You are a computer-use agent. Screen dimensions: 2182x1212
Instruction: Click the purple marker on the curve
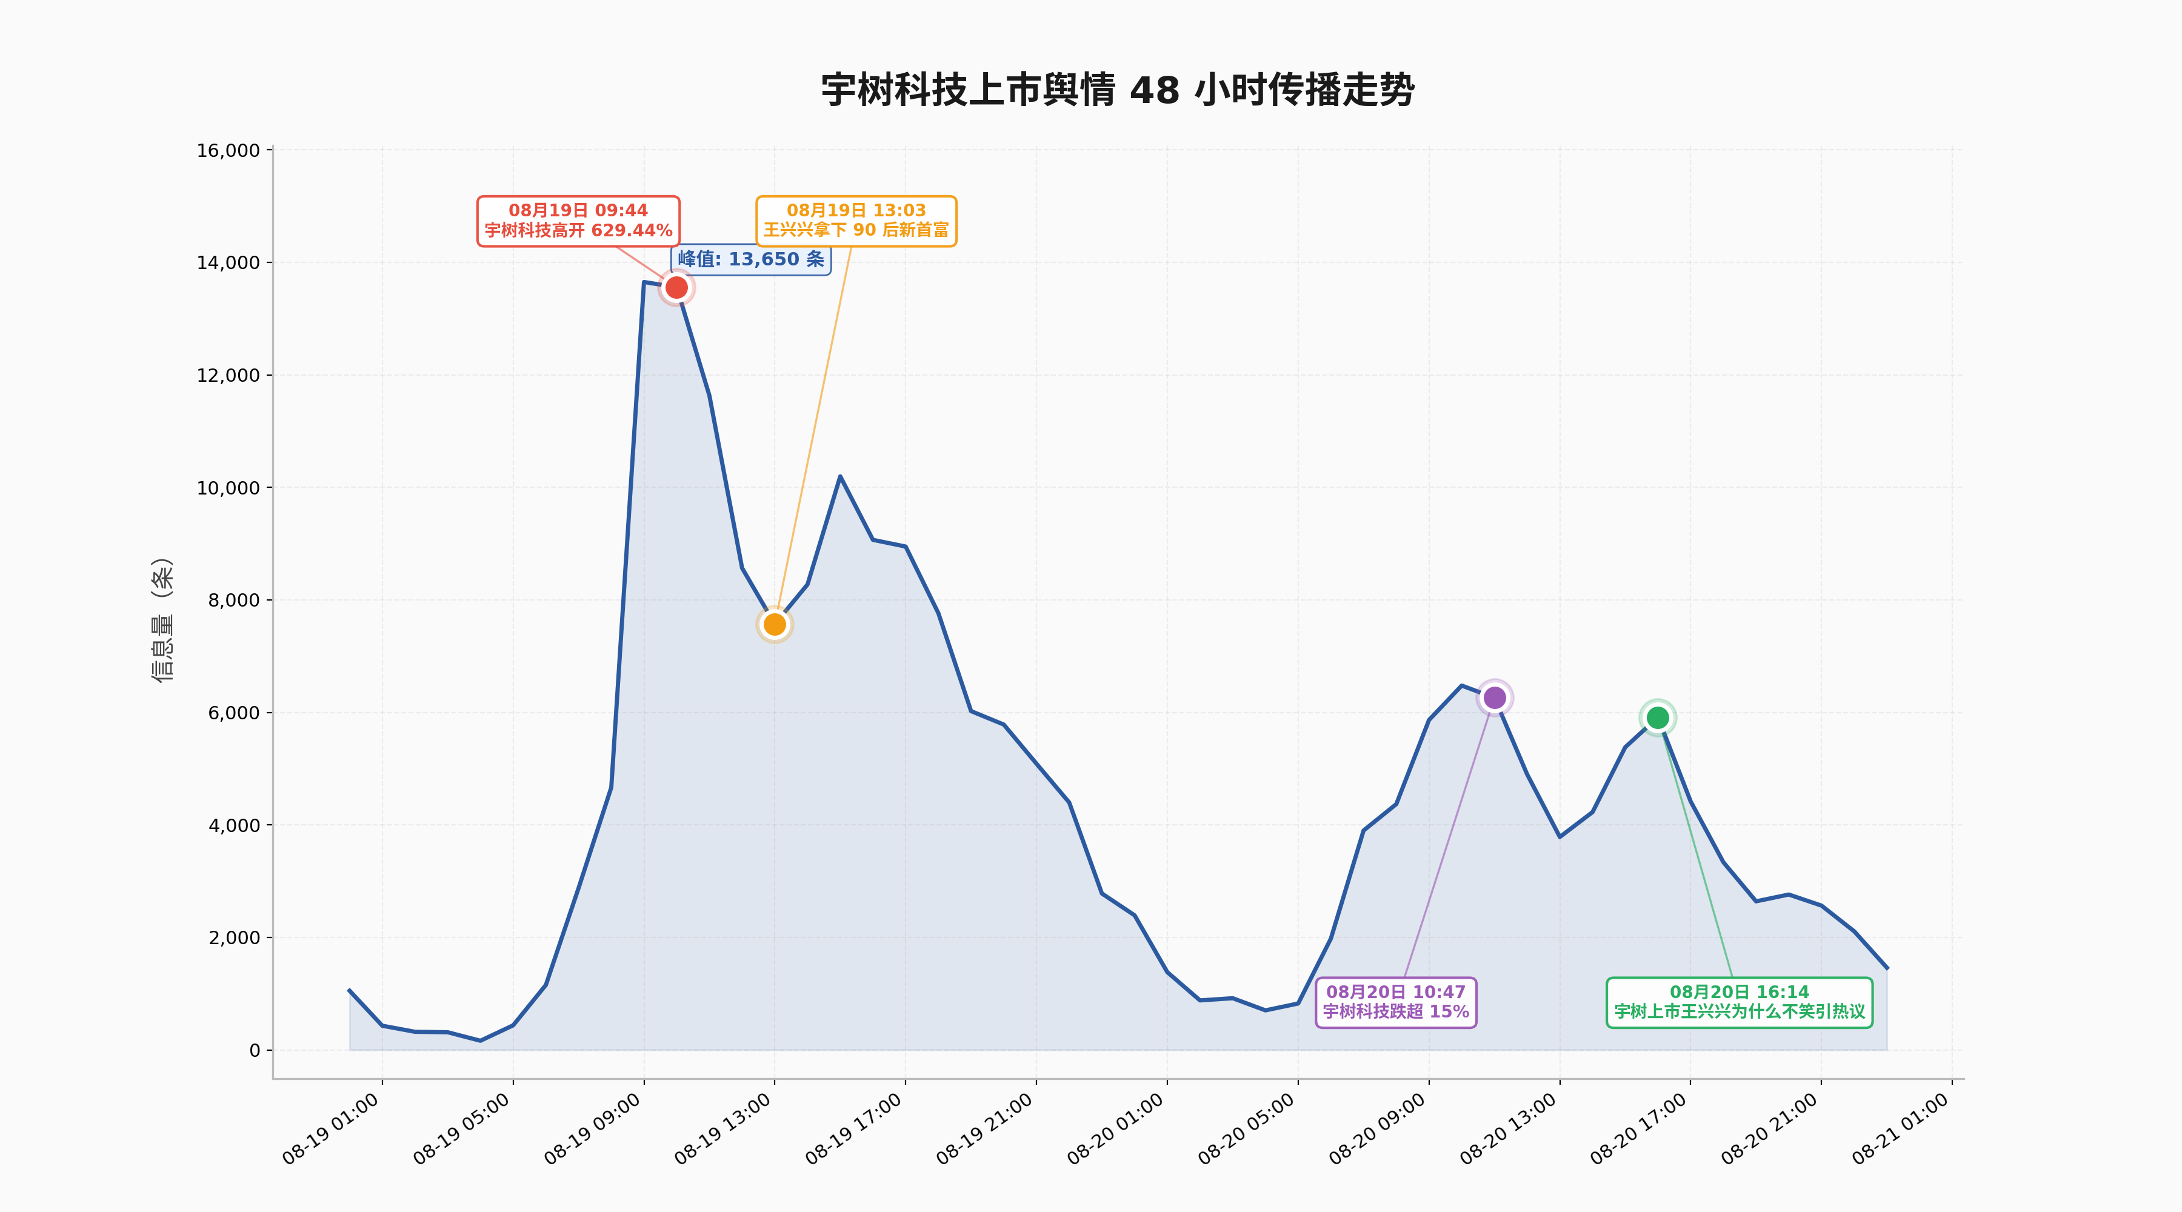pyautogui.click(x=1495, y=698)
